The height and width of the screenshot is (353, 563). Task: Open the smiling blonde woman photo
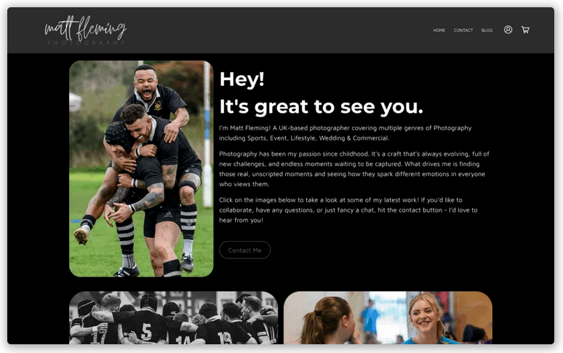point(388,318)
